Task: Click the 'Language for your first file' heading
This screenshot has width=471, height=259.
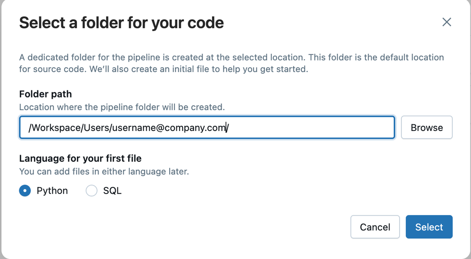Action: click(x=80, y=158)
